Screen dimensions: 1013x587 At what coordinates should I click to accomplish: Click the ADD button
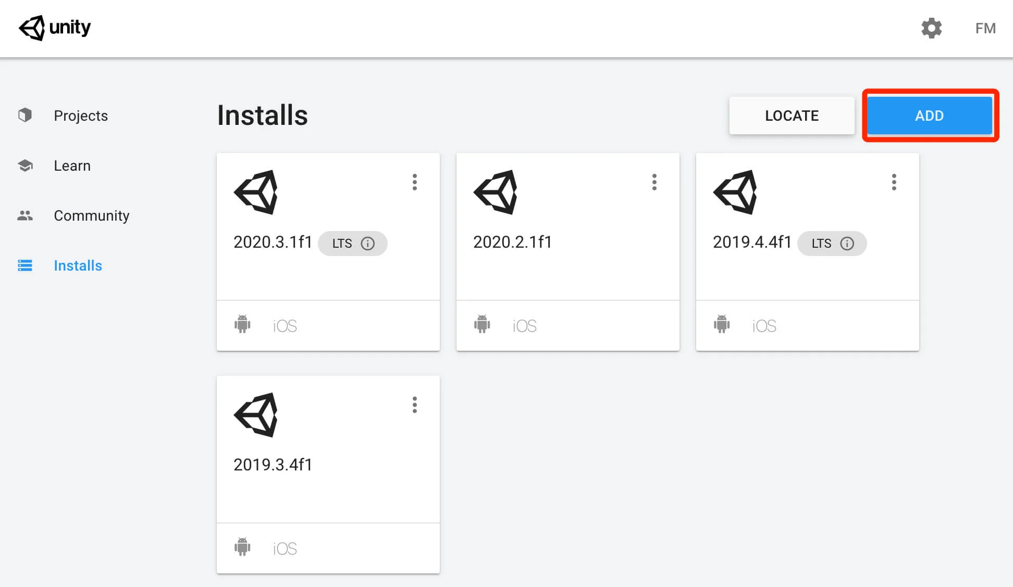[x=930, y=116]
